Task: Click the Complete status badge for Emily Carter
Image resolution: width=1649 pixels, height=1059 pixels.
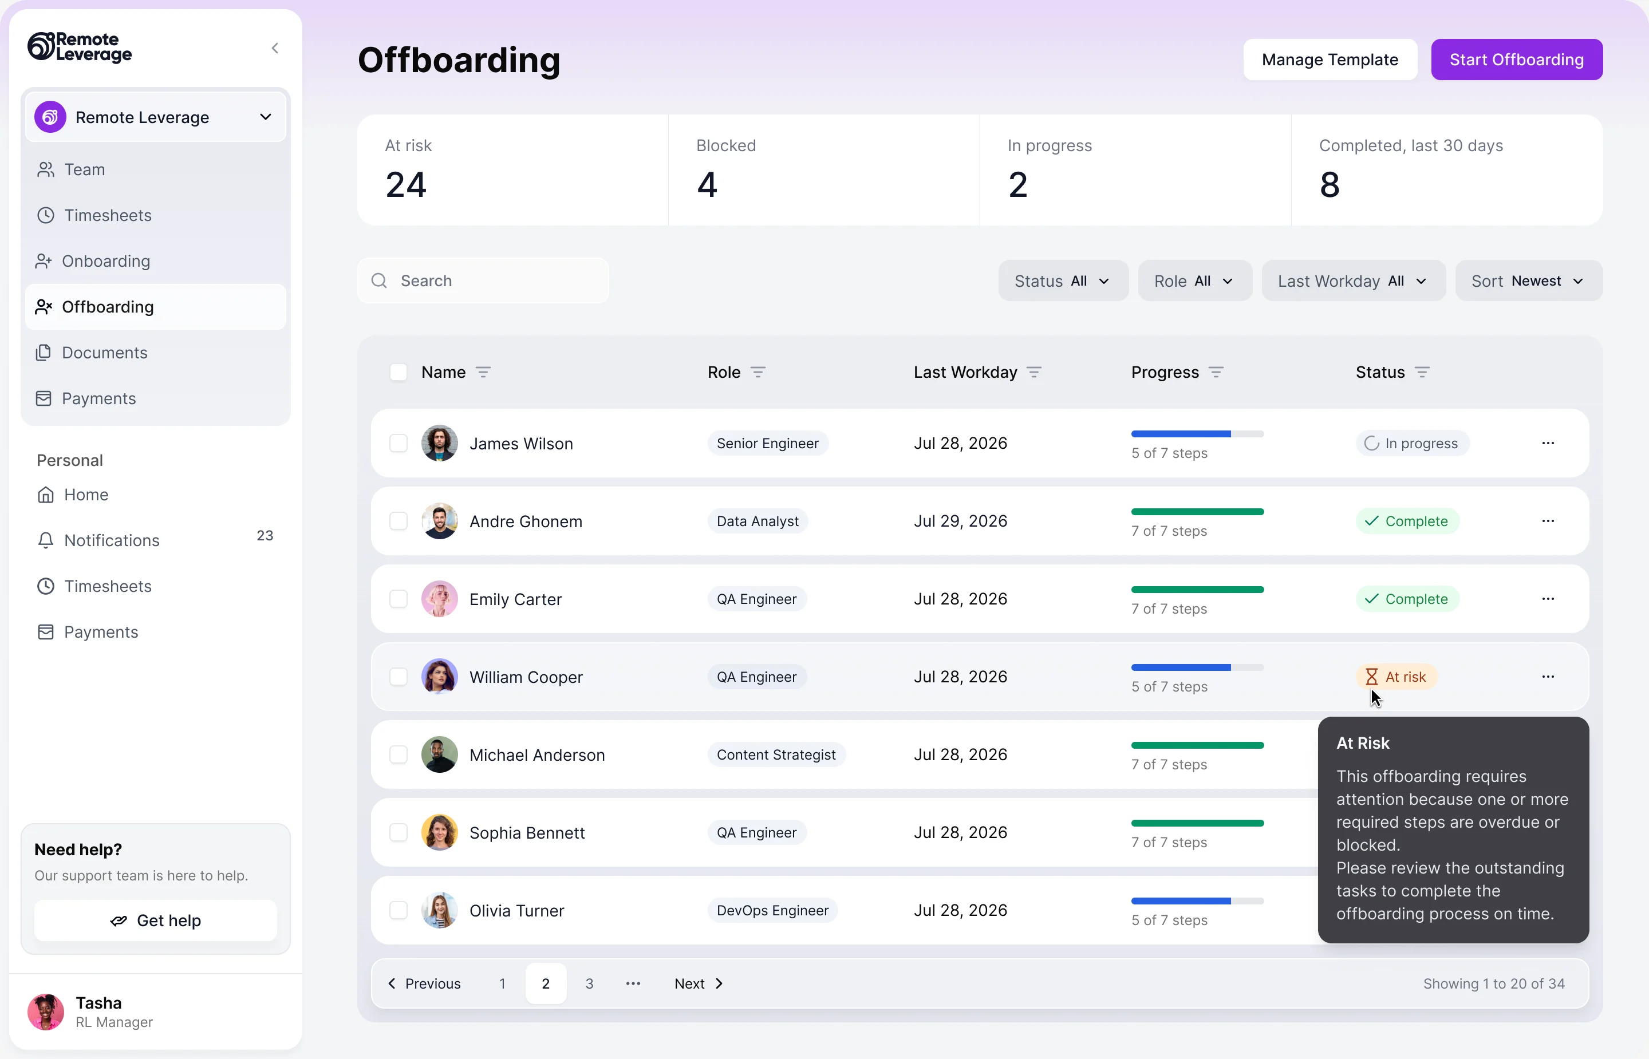Action: pyautogui.click(x=1407, y=599)
